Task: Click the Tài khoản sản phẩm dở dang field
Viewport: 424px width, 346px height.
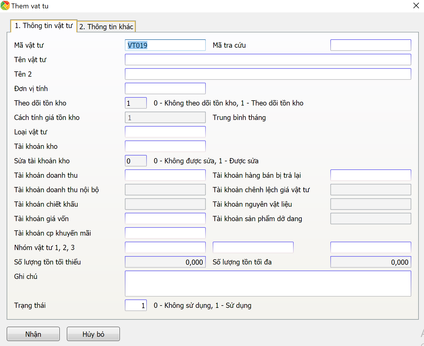Action: 371,219
